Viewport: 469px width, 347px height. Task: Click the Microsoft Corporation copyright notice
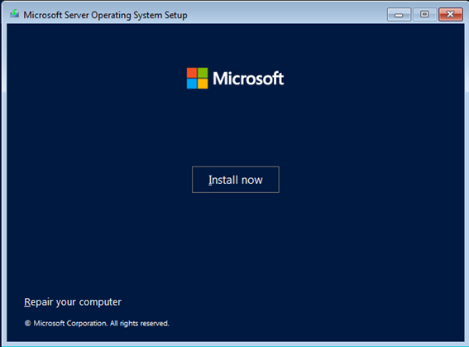97,323
